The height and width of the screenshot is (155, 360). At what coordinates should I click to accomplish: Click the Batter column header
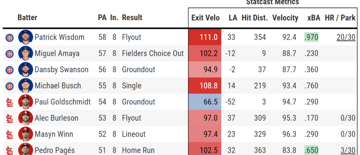(27, 17)
